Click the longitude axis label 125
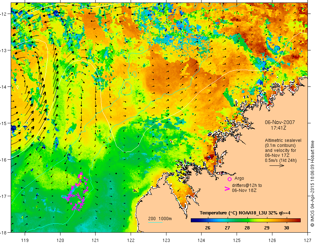315x243 pixels. coord(237,240)
